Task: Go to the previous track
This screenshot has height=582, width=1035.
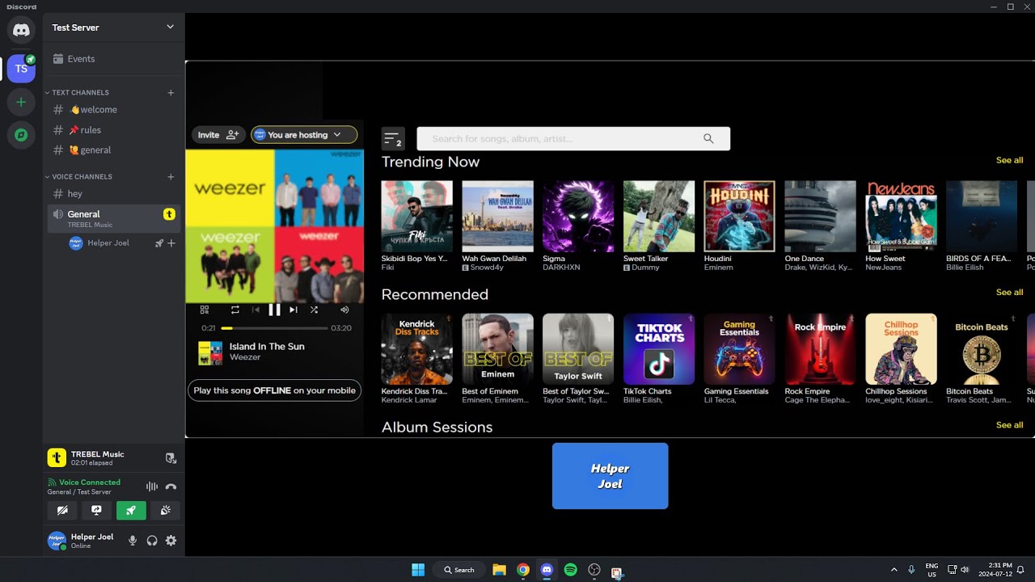Action: click(x=256, y=310)
